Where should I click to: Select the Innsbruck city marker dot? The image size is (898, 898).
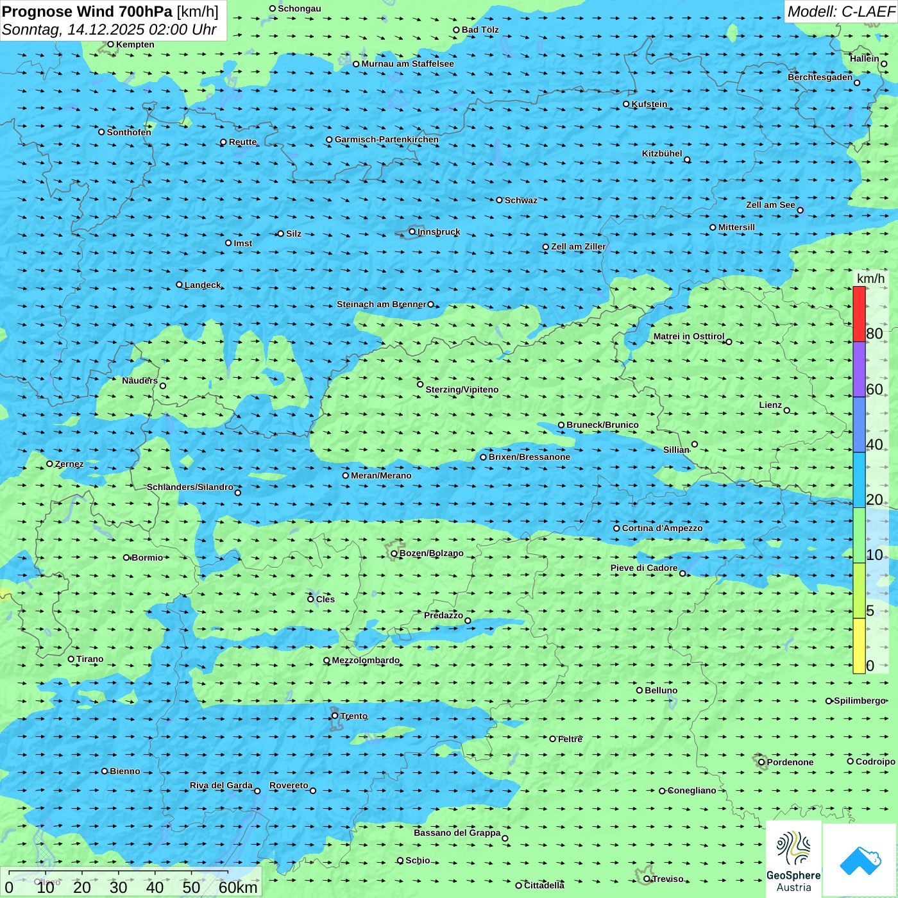(x=412, y=232)
